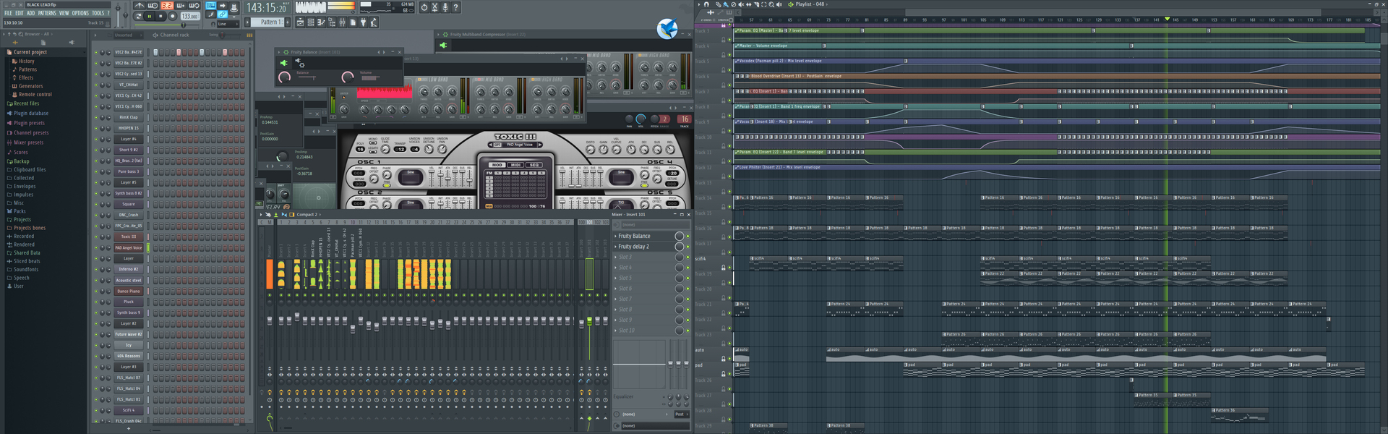This screenshot has height=434, width=1388.
Task: Open Channel rack options arrow
Action: point(95,35)
